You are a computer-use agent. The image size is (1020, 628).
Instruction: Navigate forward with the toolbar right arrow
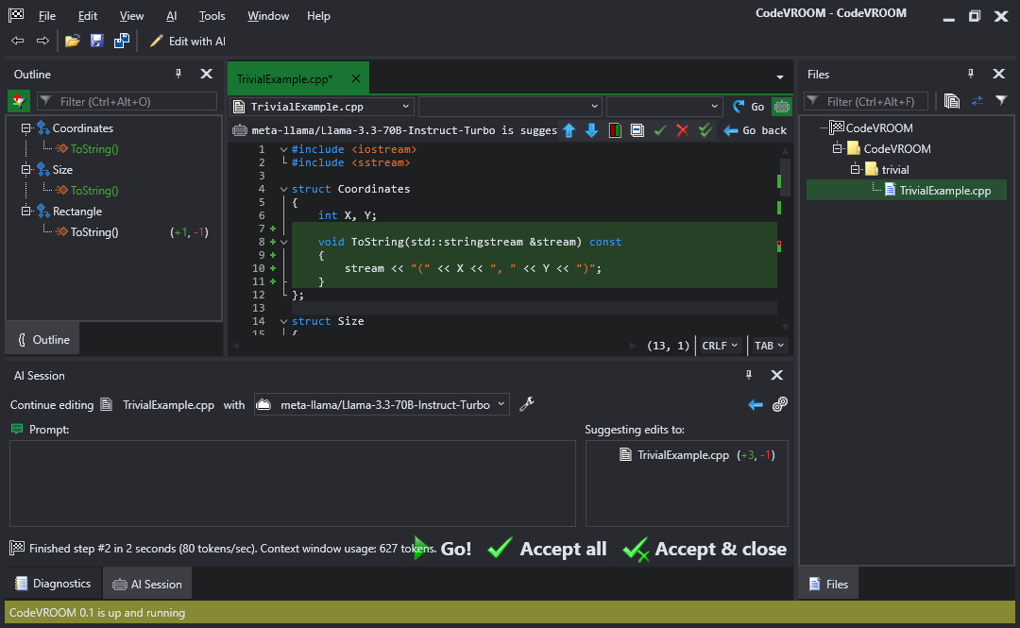[42, 41]
